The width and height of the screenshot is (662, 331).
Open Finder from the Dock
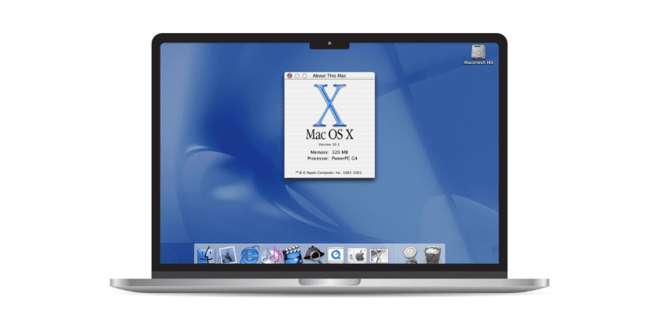point(206,255)
